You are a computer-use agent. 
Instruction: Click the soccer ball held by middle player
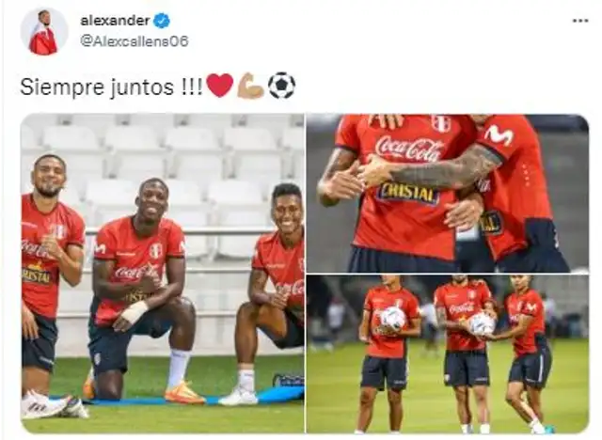(x=482, y=324)
